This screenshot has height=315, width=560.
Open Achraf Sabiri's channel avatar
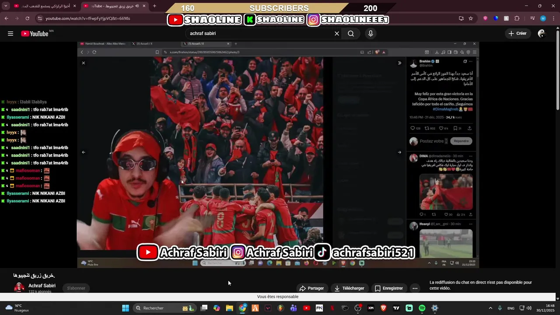tap(19, 287)
